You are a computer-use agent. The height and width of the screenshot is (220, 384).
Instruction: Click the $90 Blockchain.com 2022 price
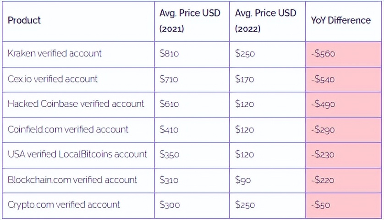pyautogui.click(x=243, y=180)
